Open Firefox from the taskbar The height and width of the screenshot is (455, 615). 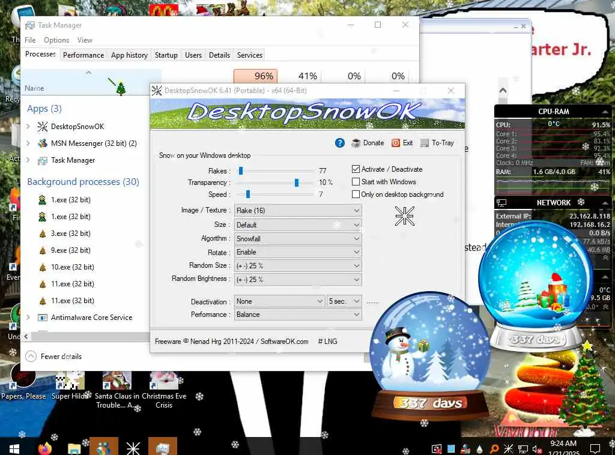tap(44, 448)
